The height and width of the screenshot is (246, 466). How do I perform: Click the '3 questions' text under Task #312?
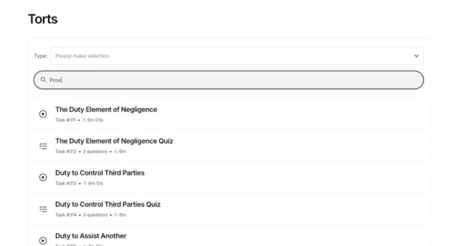point(95,151)
